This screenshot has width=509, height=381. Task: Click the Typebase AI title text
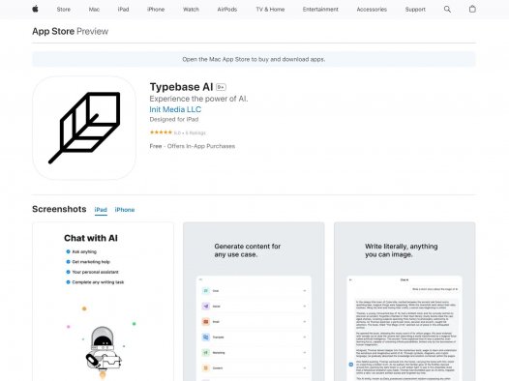tap(181, 87)
